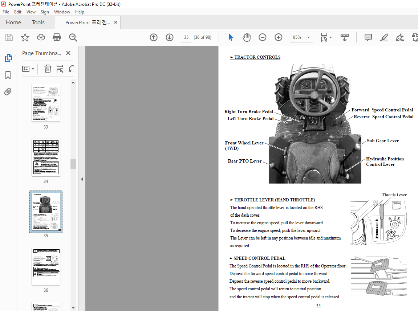418x311 pixels.
Task: Select page 35 thumbnail
Action: [x=46, y=212]
